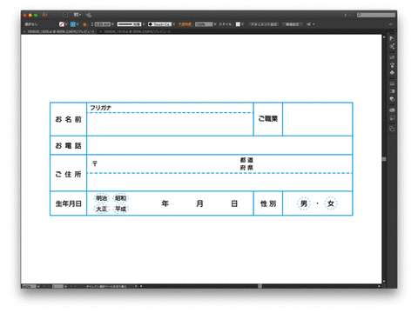Open the Brushes panel icon

click(x=392, y=57)
